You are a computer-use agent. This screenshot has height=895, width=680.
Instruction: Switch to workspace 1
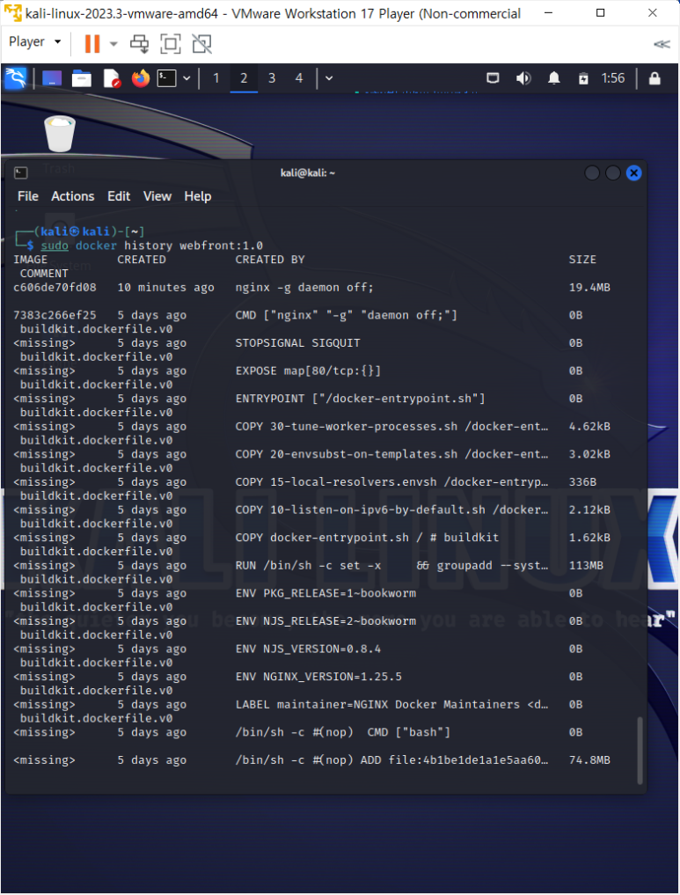pos(216,78)
